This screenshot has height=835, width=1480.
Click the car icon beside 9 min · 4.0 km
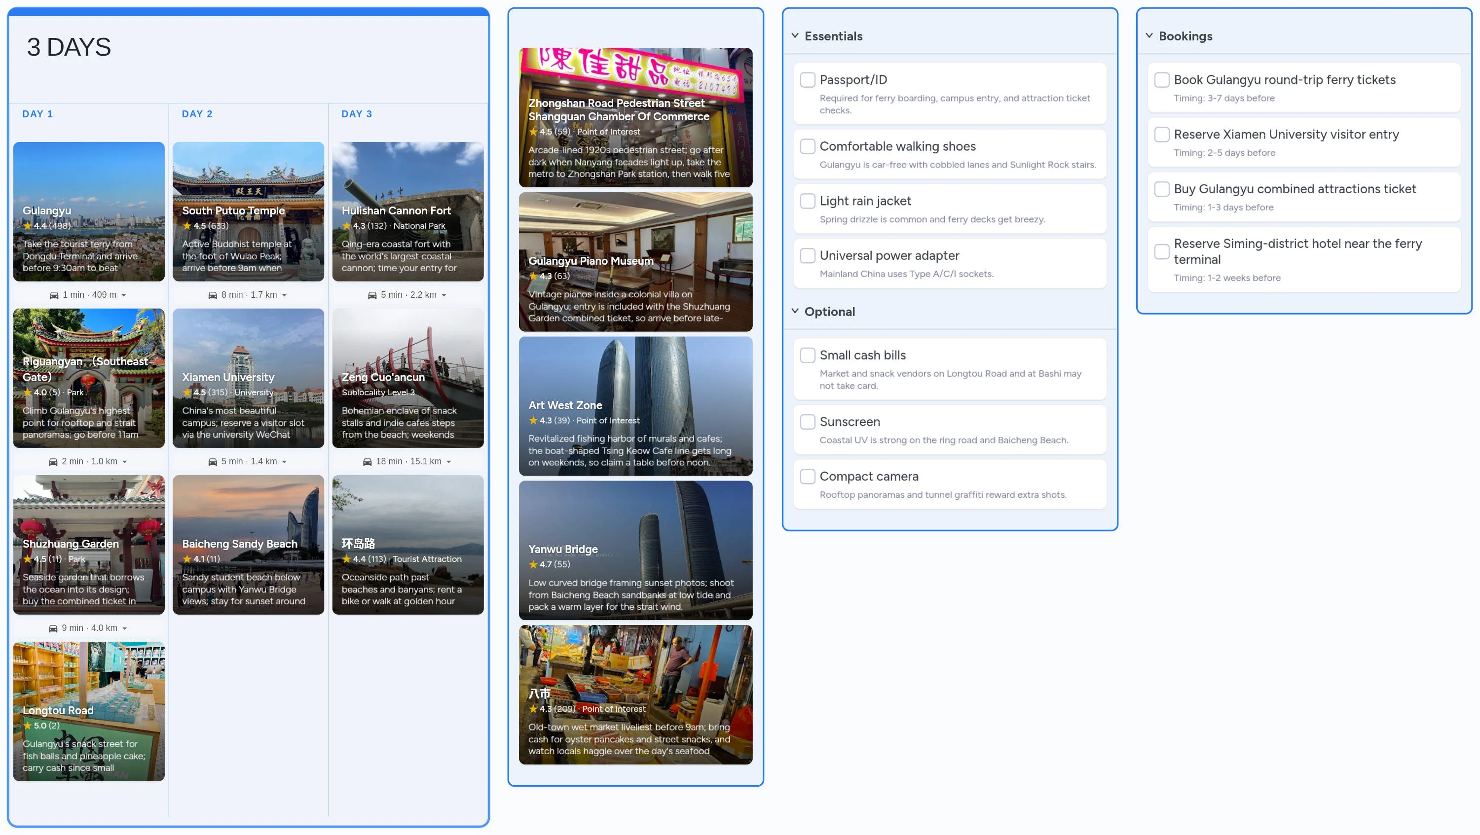53,628
